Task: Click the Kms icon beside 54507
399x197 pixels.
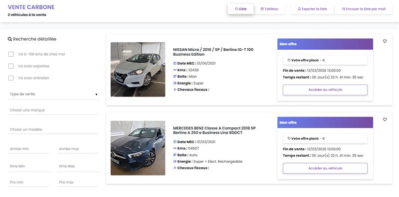Action: (175, 149)
